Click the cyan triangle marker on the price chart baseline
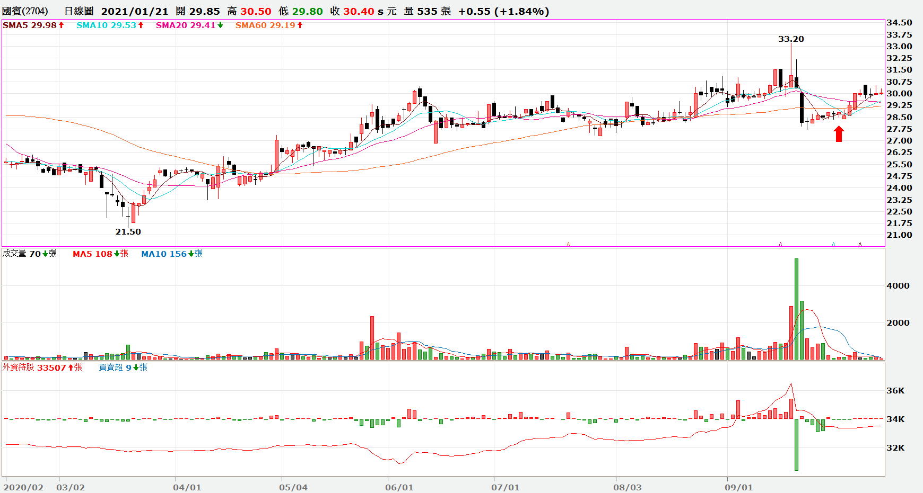This screenshot has height=493, width=923. tap(833, 245)
